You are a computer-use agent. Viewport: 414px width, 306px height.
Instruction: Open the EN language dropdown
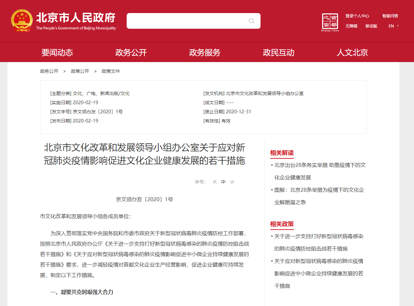click(393, 26)
